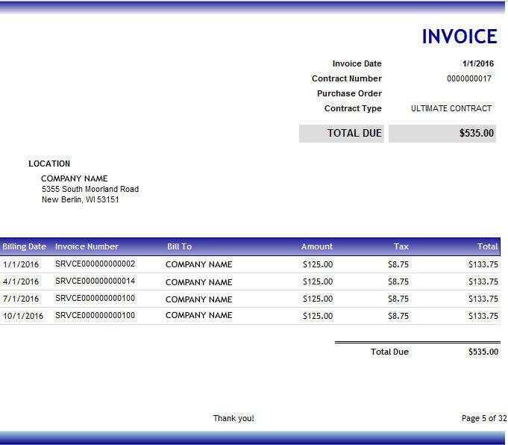508x445 pixels.
Task: Select the Total column header
Action: [x=487, y=246]
